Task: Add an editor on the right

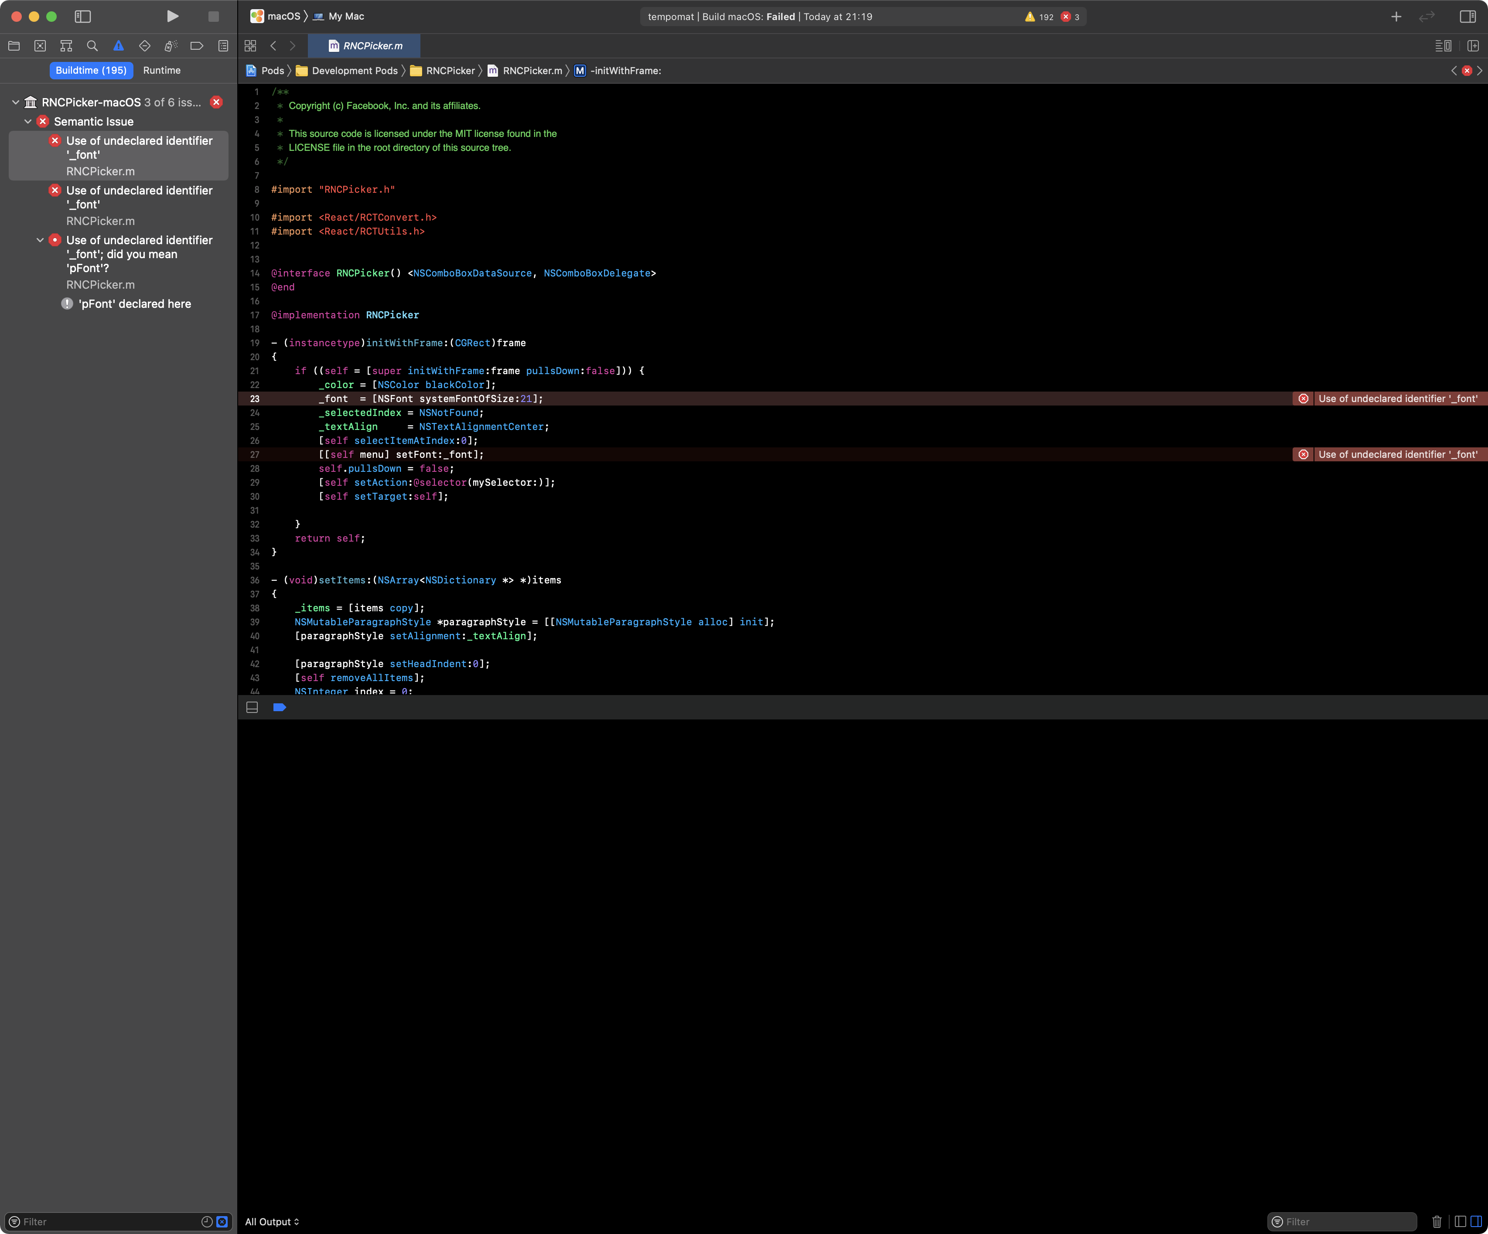Action: (x=1473, y=46)
